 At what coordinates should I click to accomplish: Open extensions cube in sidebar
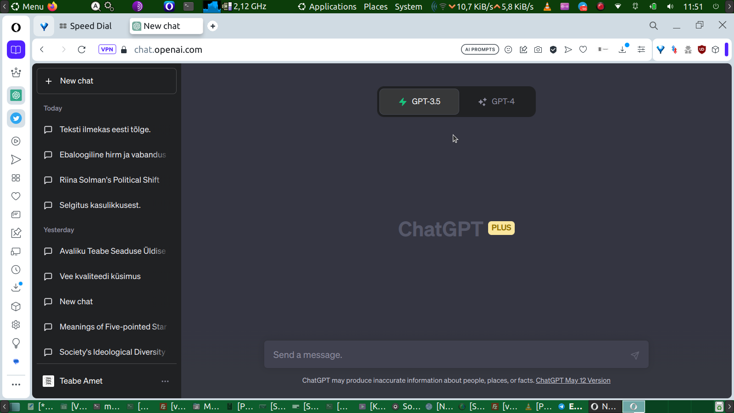(x=16, y=307)
